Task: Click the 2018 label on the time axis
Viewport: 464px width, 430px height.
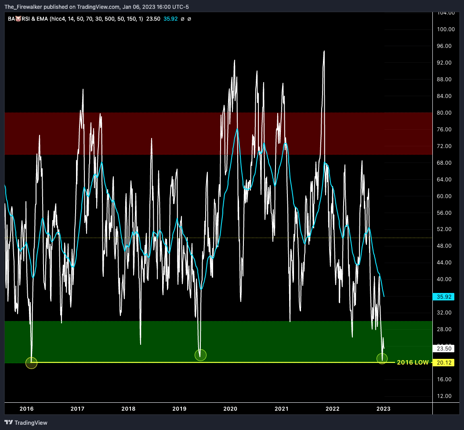Action: tap(128, 409)
